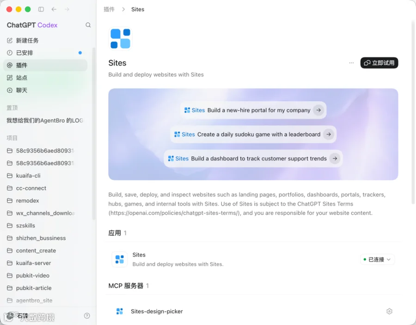This screenshot has width=416, height=325.
Task: Click the search magnifier icon in sidebar
Action: (88, 25)
